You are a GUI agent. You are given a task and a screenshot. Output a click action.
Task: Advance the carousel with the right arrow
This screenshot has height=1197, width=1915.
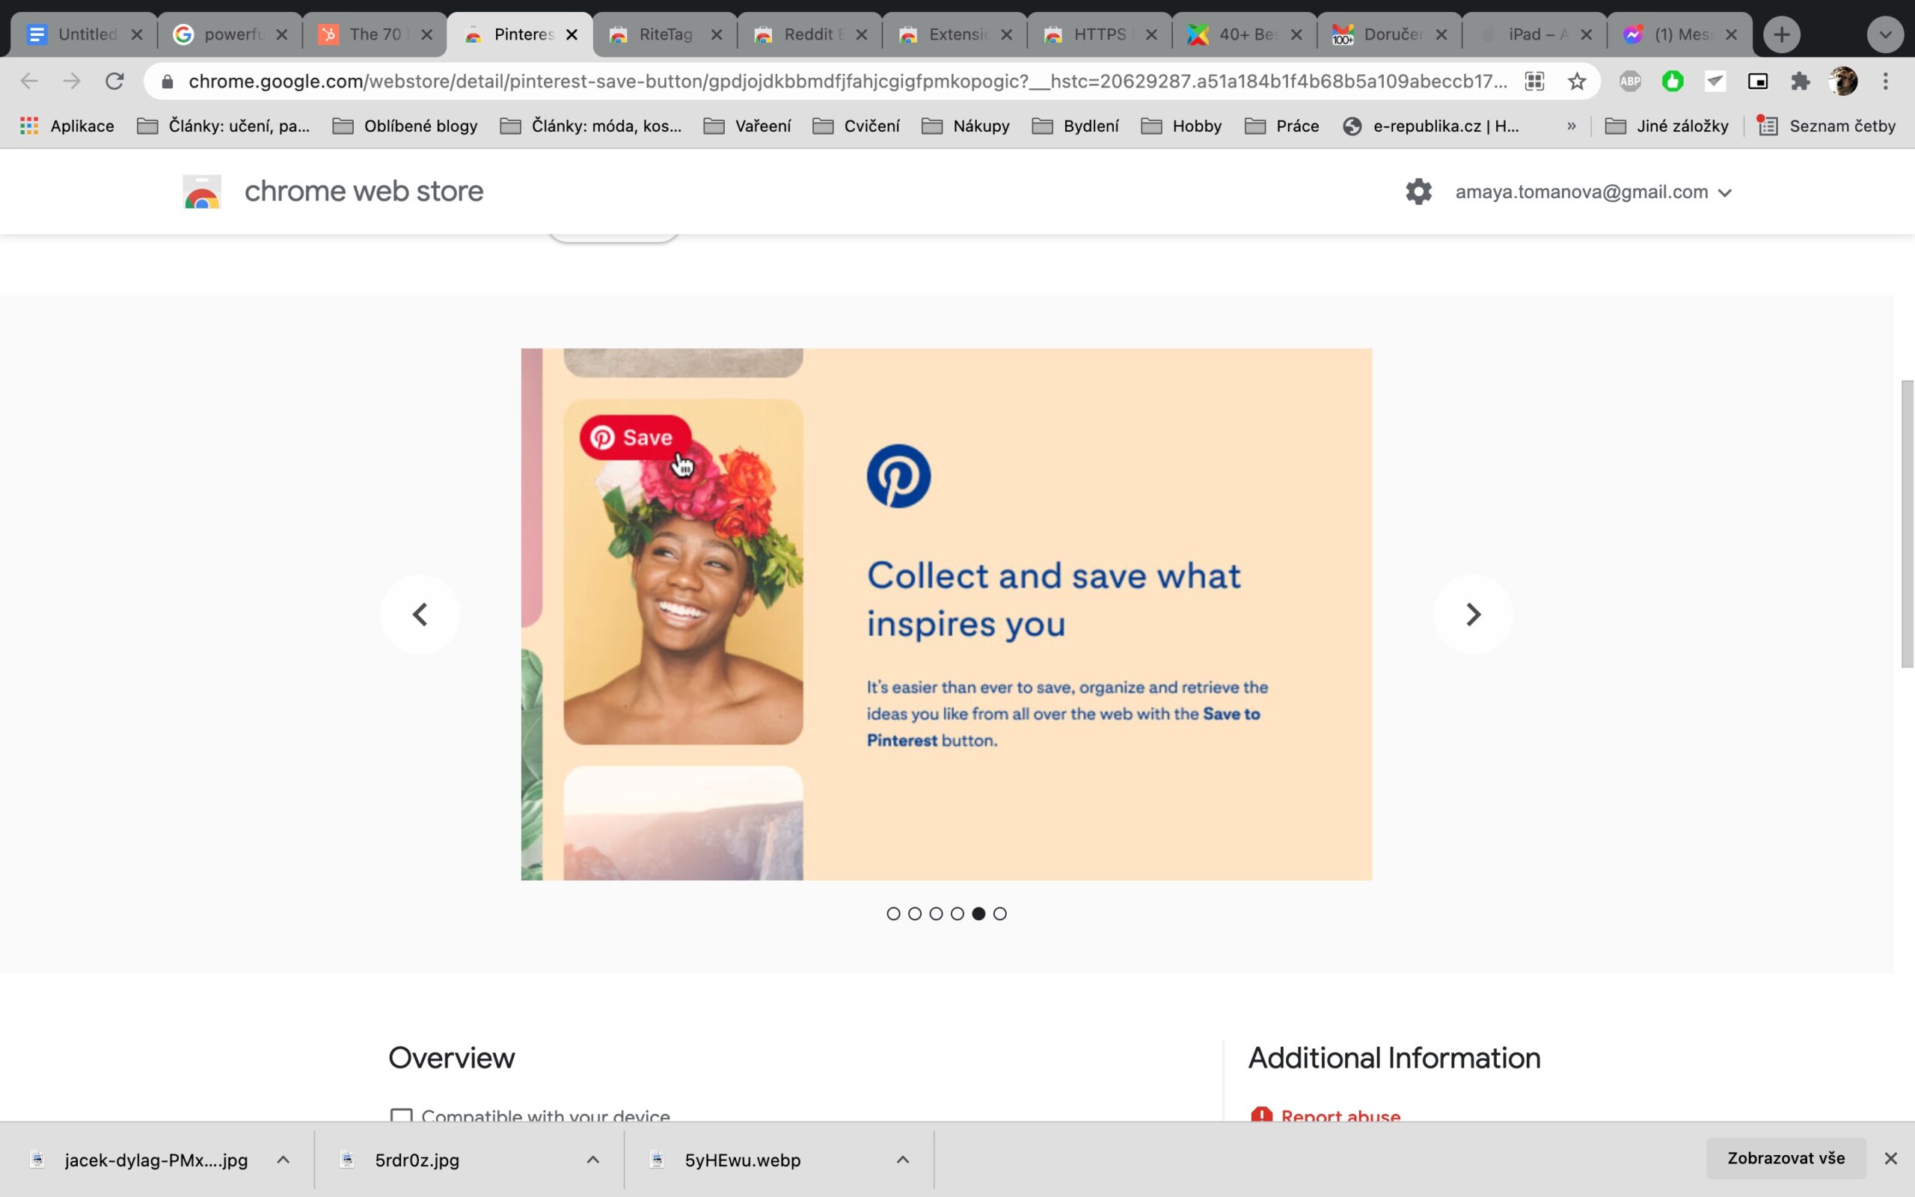pos(1474,613)
